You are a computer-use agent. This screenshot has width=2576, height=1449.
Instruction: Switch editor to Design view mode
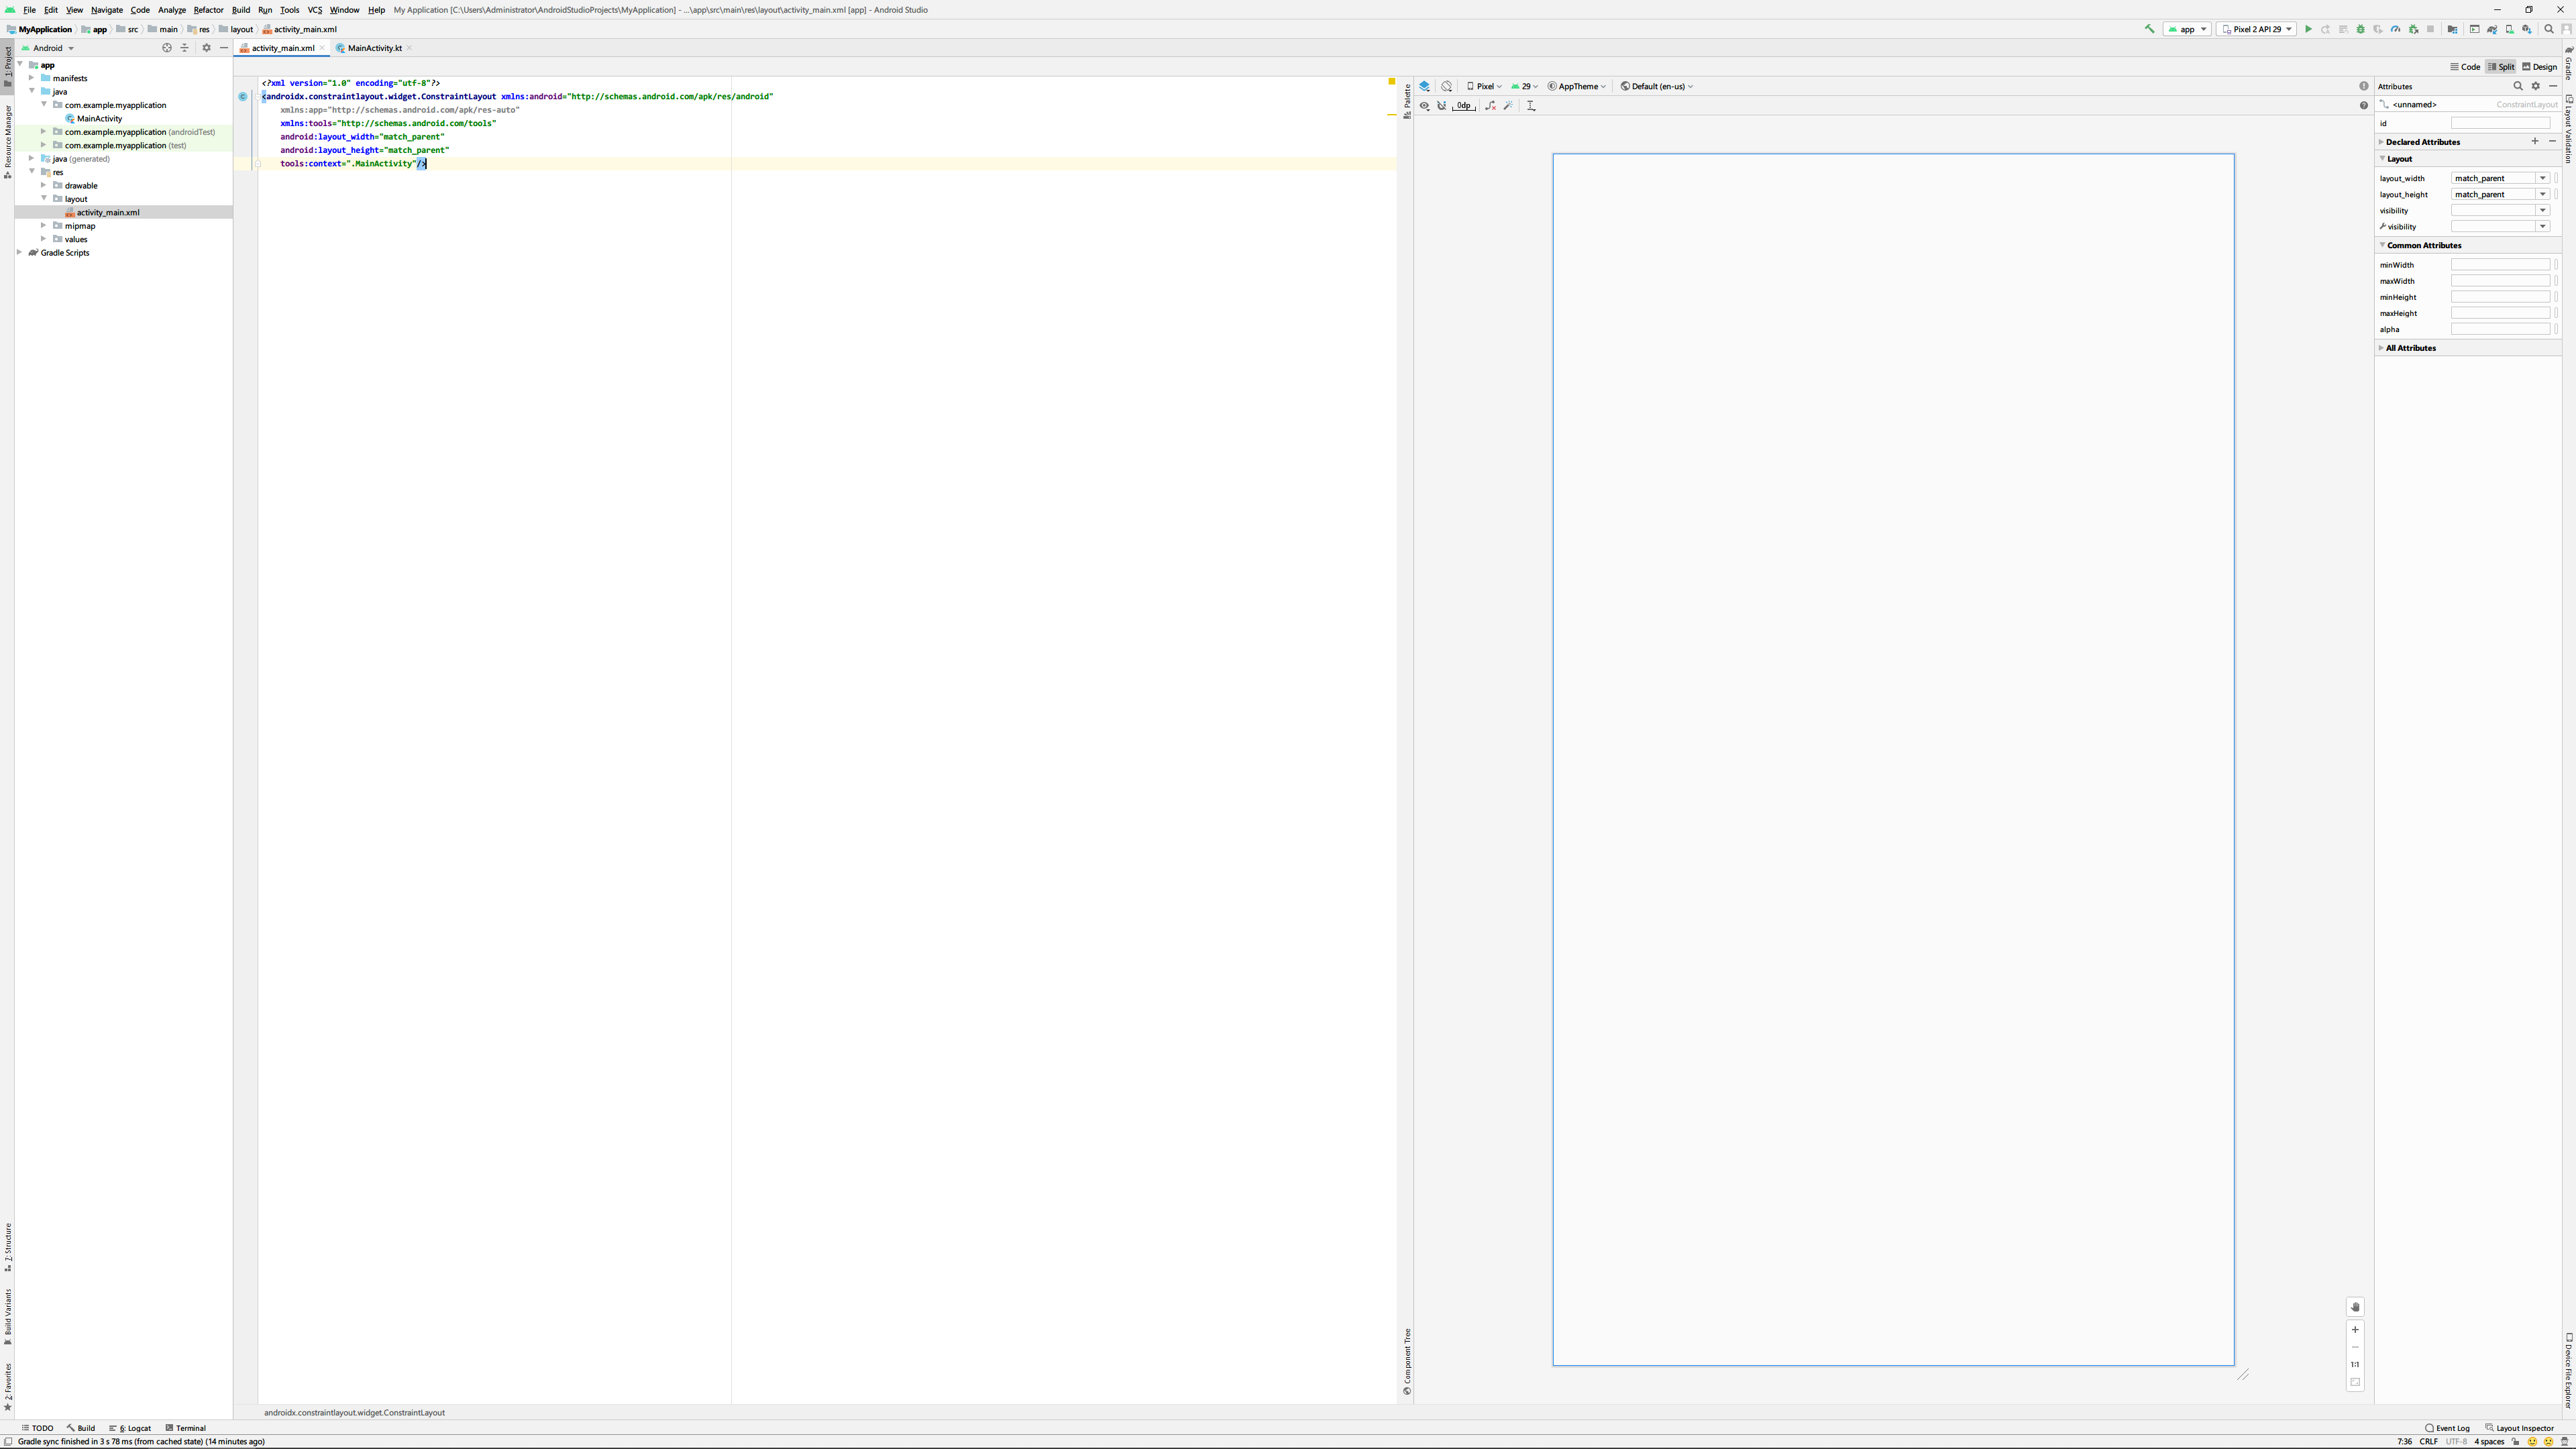2540,67
